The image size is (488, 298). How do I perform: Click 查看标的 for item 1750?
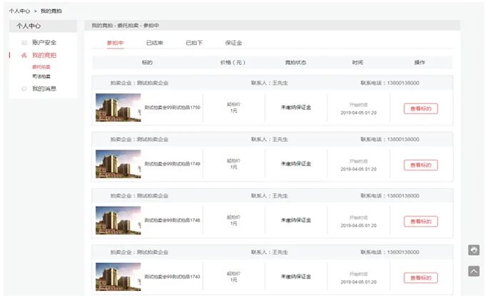coord(421,108)
